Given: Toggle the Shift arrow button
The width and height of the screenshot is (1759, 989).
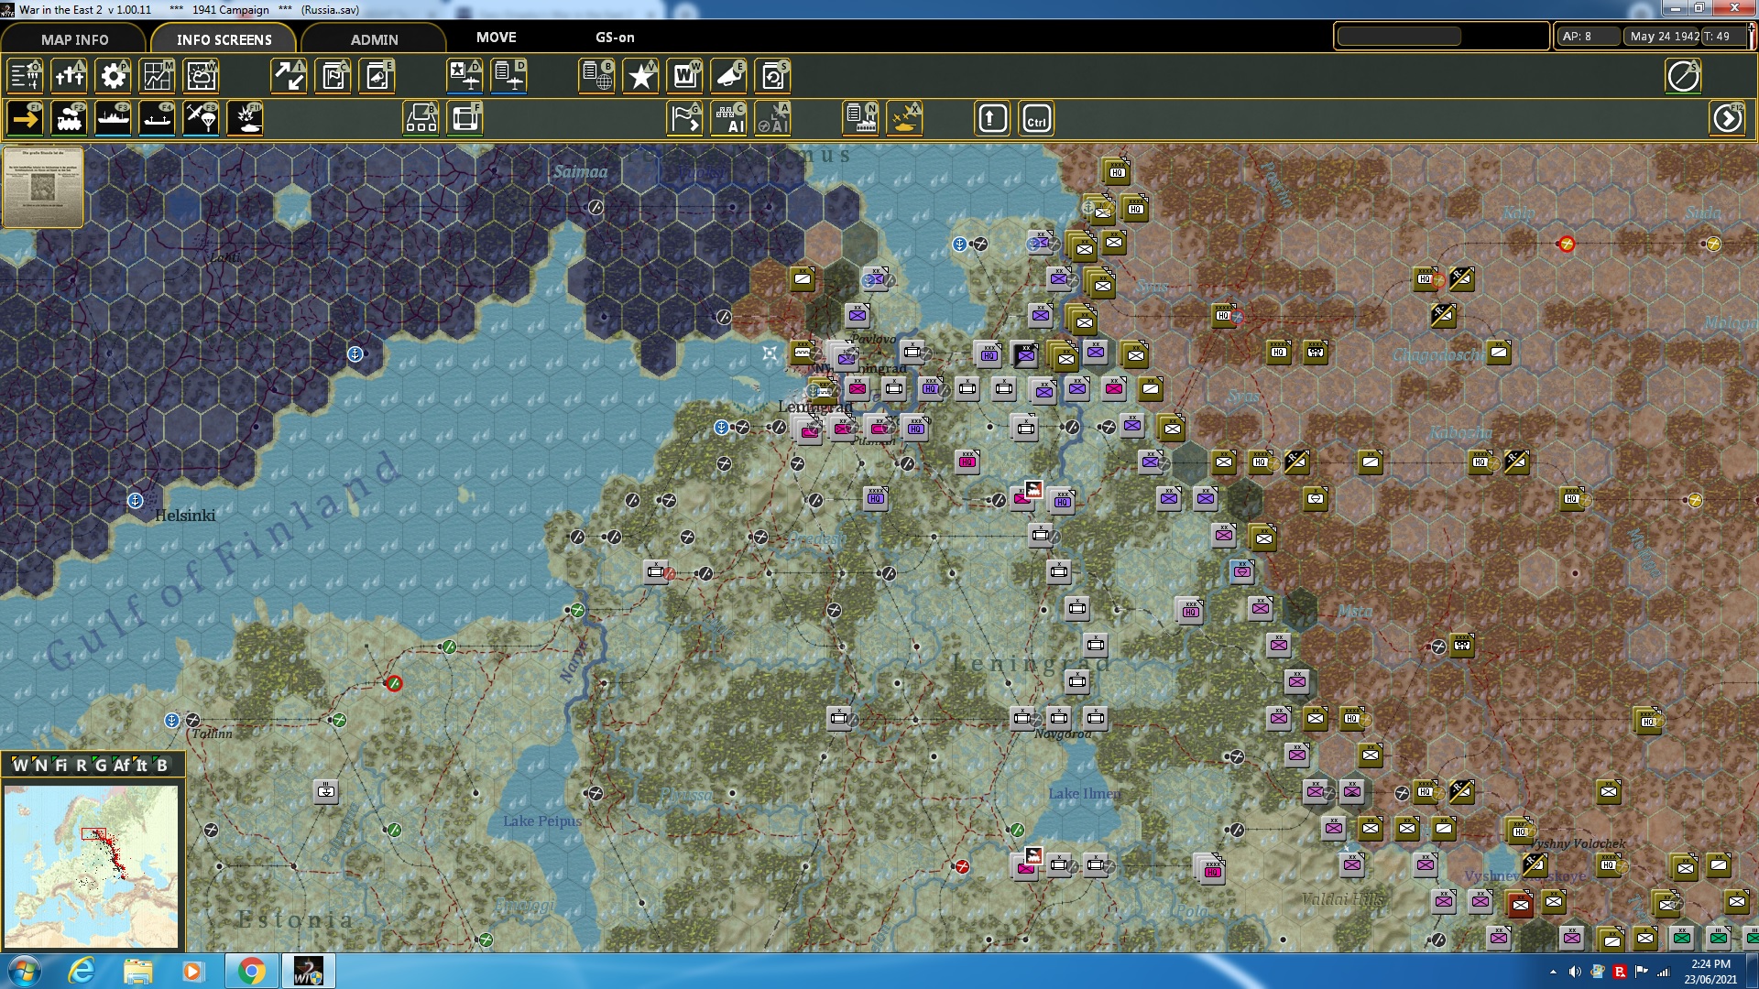Looking at the screenshot, I should click(x=992, y=119).
